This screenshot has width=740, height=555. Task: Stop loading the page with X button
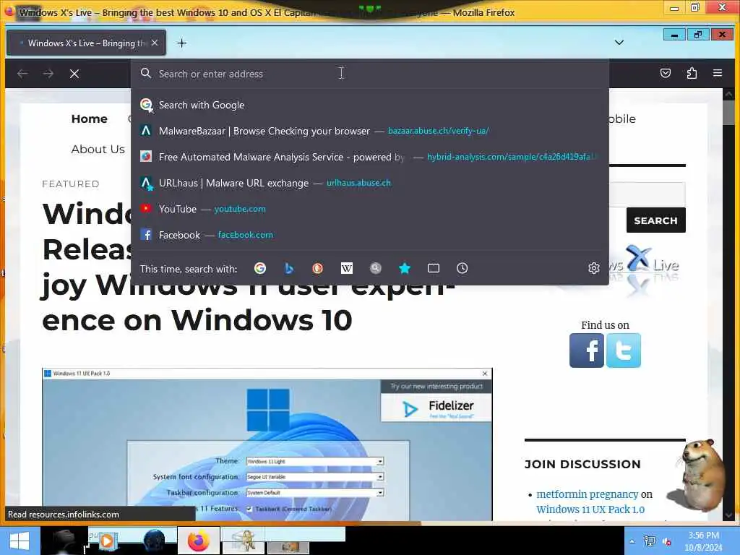(74, 74)
